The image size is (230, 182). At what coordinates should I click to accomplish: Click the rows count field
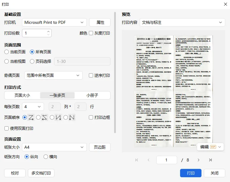click(x=81, y=107)
